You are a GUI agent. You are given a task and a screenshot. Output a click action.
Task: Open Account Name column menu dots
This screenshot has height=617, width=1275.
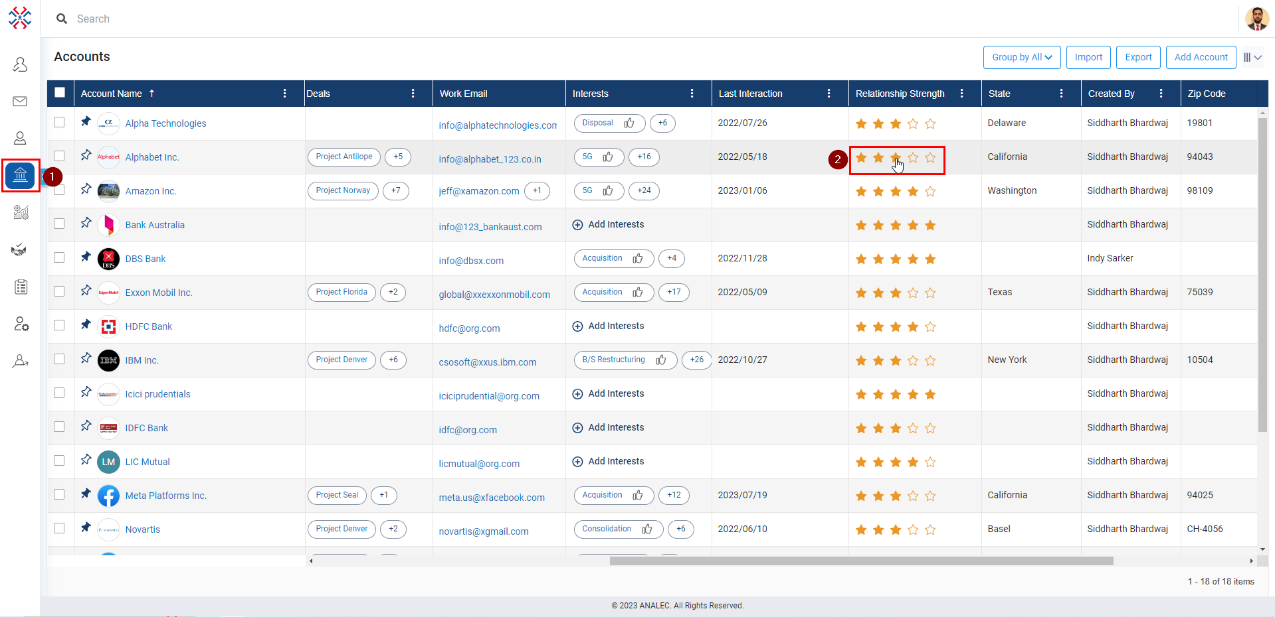coord(284,94)
